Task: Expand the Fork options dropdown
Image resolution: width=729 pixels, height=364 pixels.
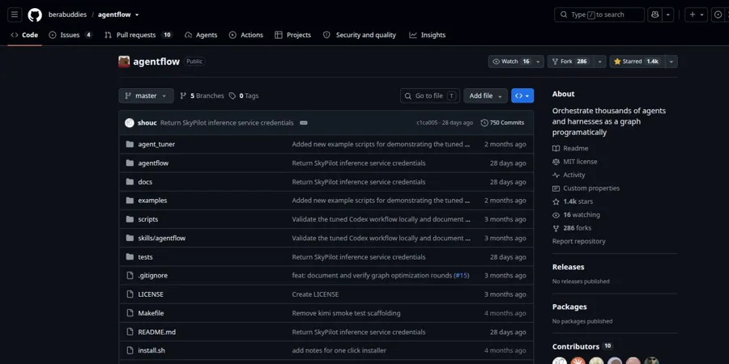Action: pyautogui.click(x=599, y=61)
